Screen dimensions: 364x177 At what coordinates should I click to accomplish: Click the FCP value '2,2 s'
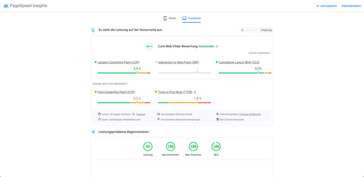click(x=137, y=98)
